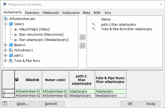This screenshot has width=165, height=108.
Task: Click row 2 path:1 Nieadaptacyjny cell
Action: pyautogui.click(x=82, y=95)
